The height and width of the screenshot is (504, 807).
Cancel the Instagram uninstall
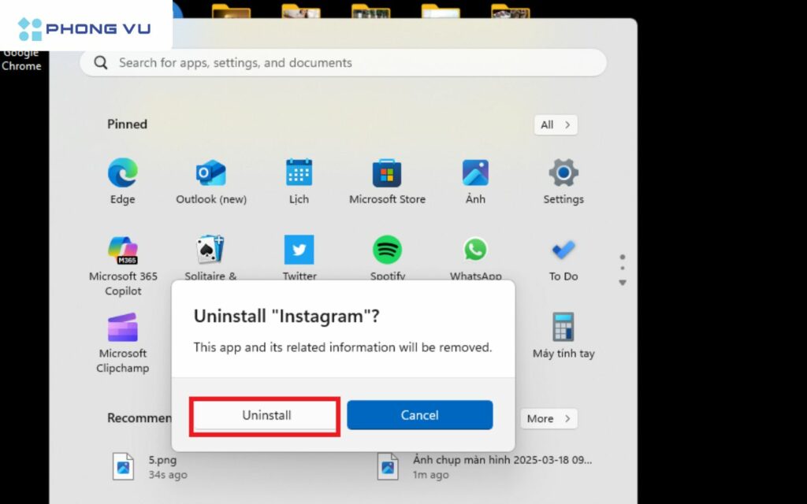(419, 415)
